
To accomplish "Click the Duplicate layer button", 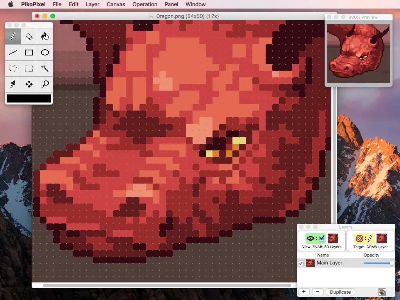I will click(x=340, y=292).
